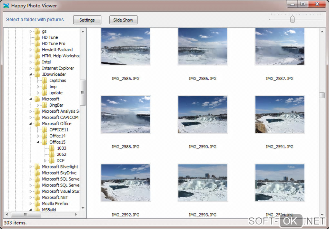Screen dimensions: 329x229
Task: Click the captchas folder icon
Action: (x=45, y=81)
